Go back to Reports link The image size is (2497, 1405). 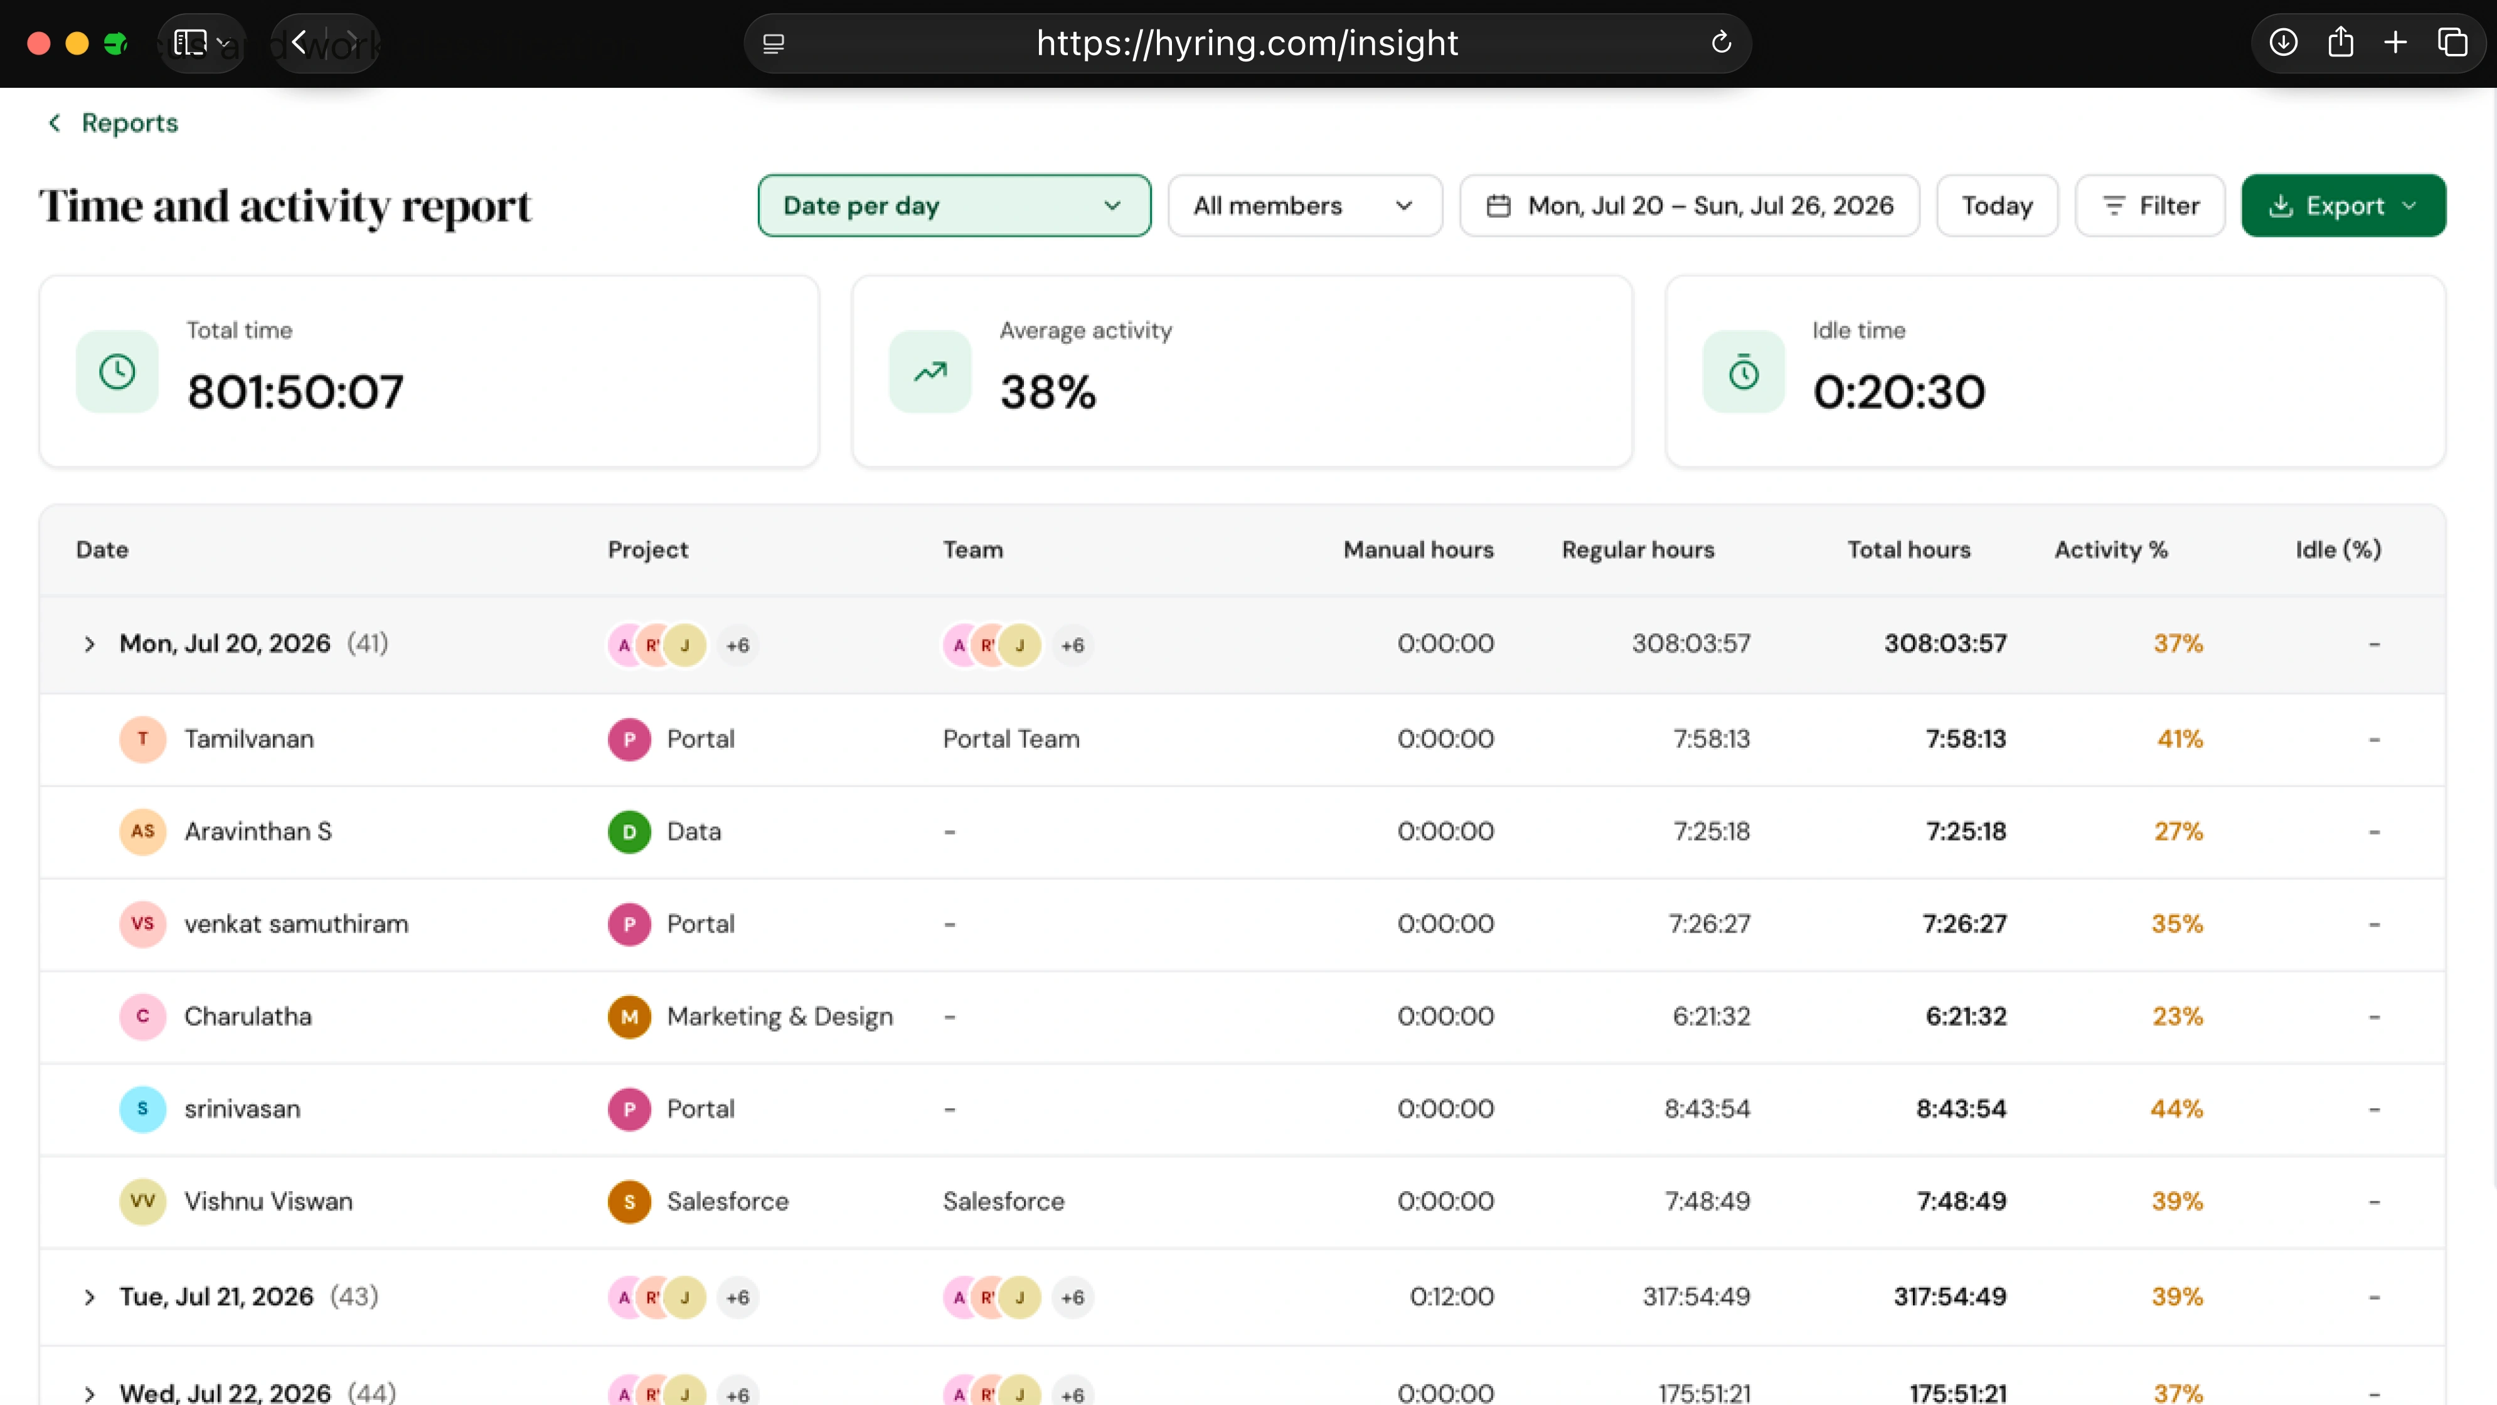(x=130, y=123)
